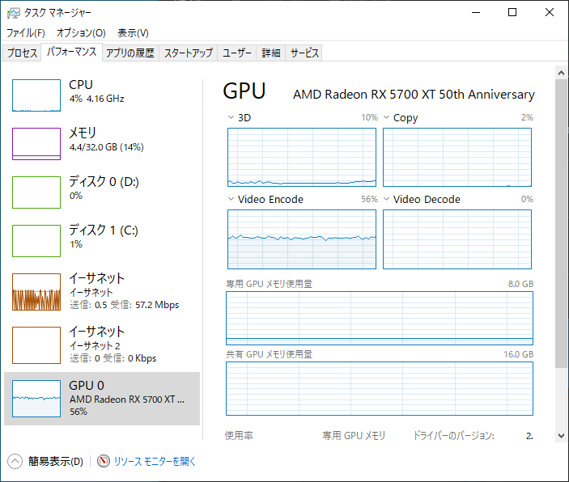Viewport: 569px width, 482px height.
Task: Click the 'ディスク 0 (D:)' label
Action: (104, 181)
